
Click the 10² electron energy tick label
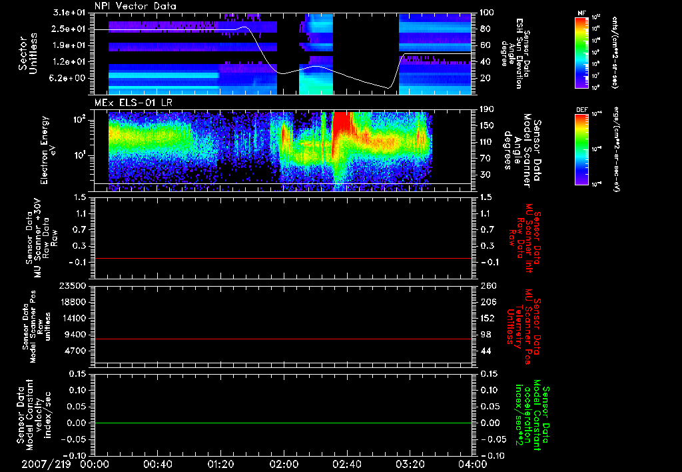(80, 119)
